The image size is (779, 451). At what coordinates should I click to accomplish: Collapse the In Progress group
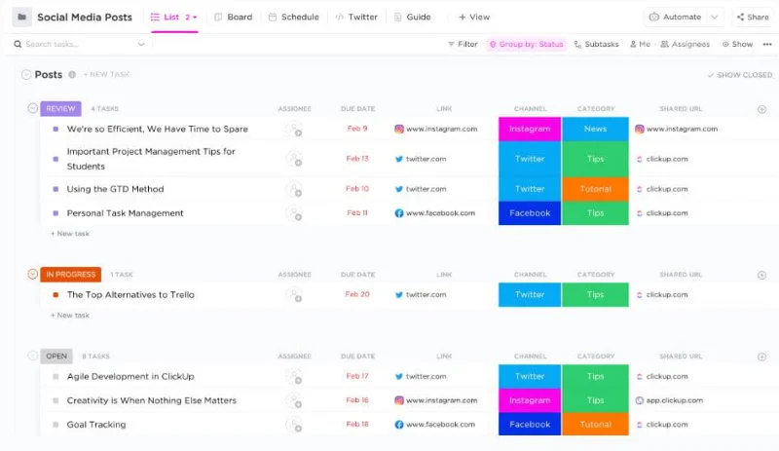pyautogui.click(x=33, y=274)
